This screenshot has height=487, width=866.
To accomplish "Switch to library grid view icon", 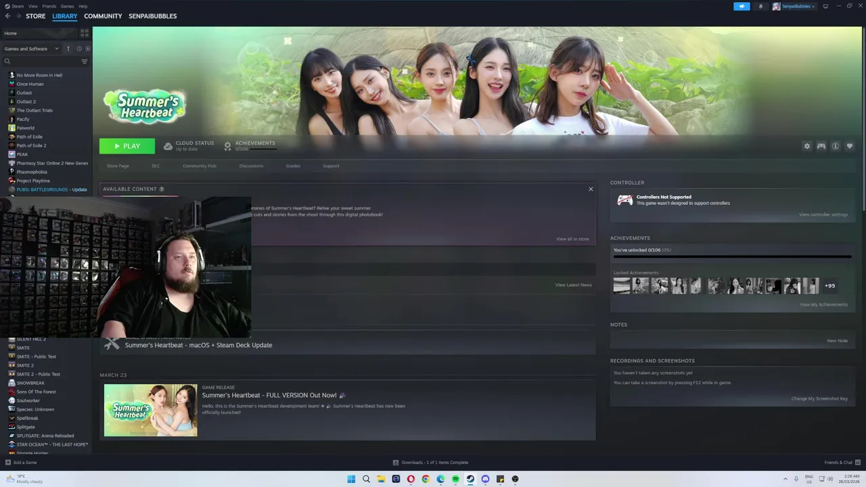I will [x=85, y=33].
